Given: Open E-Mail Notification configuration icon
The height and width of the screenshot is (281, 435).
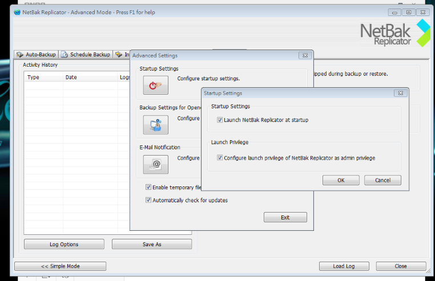Looking at the screenshot, I should click(x=156, y=164).
